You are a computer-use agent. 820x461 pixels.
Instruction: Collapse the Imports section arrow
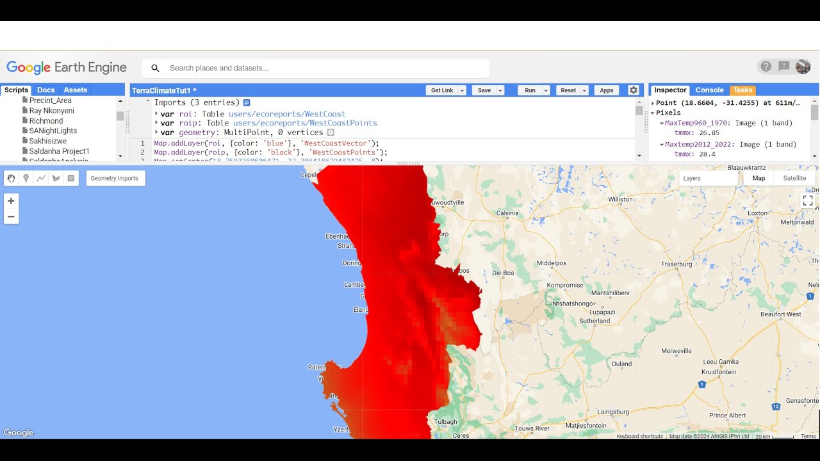[x=148, y=102]
